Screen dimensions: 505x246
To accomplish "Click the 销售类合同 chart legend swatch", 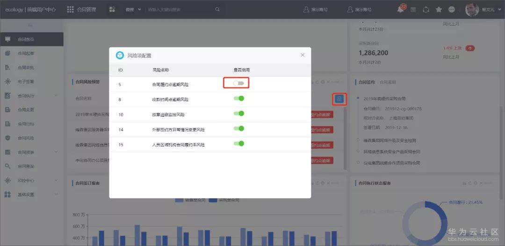I will click(x=179, y=200).
